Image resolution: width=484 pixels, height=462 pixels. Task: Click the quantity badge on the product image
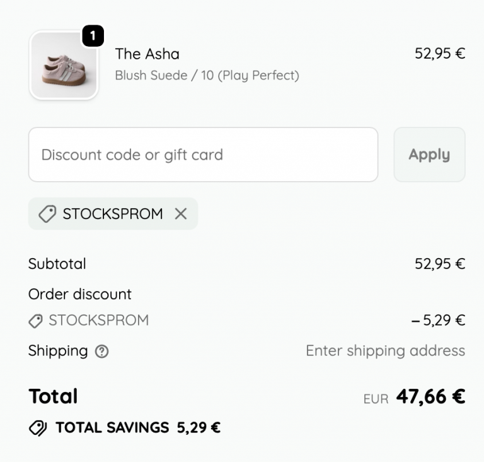pos(93,37)
